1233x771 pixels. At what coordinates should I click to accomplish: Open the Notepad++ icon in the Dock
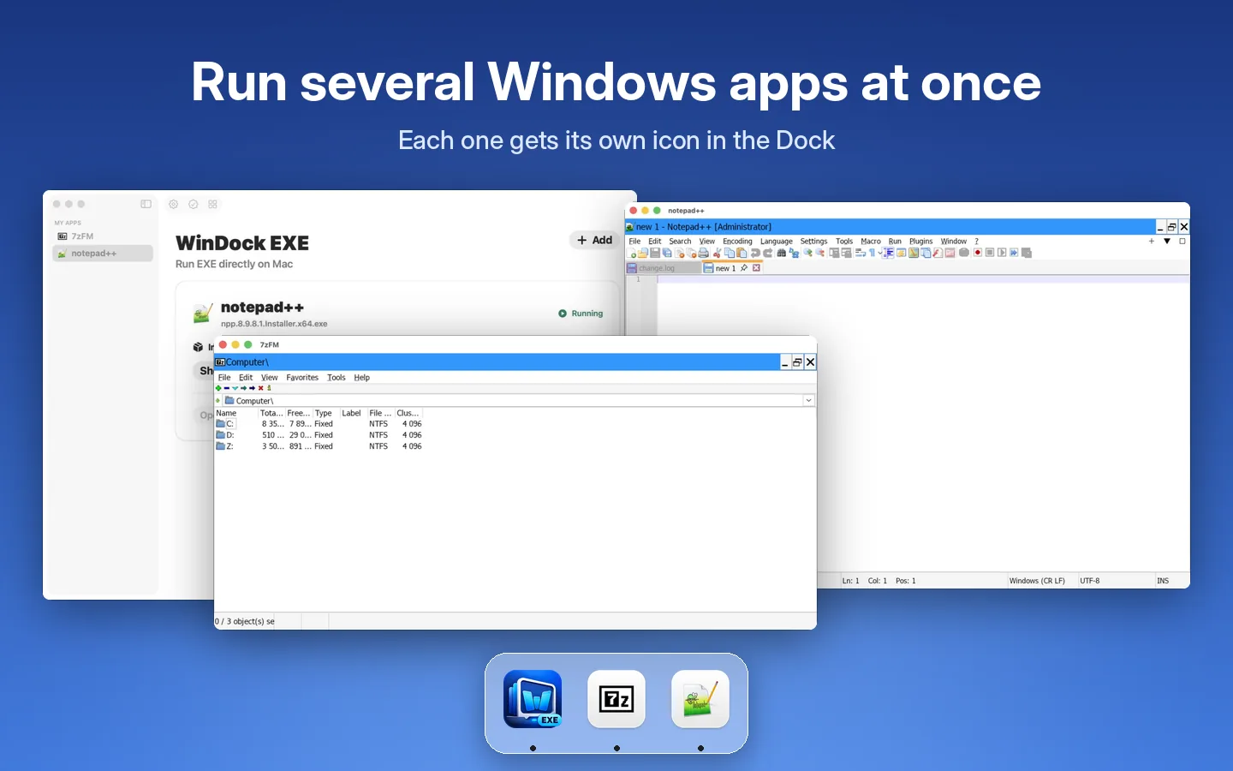pos(700,699)
